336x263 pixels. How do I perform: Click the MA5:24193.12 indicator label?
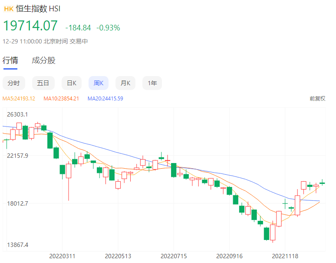coord(19,99)
